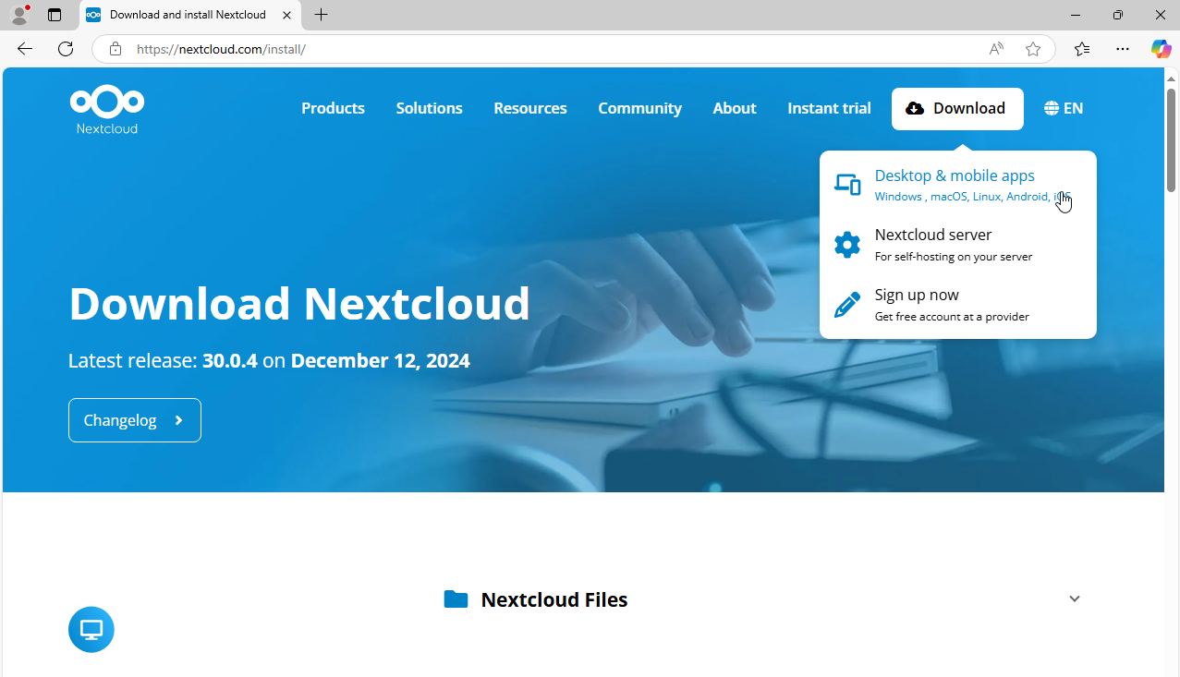Open Read aloud in address bar
The image size is (1180, 677).
tap(996, 49)
